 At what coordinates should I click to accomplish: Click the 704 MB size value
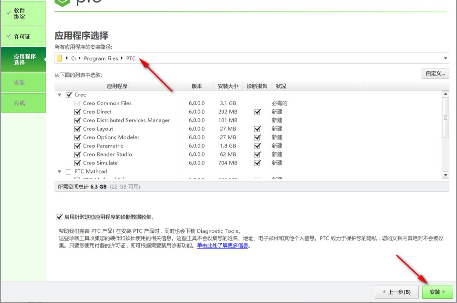(228, 163)
